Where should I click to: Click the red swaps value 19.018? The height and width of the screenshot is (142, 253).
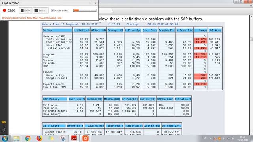[x=200, y=84]
